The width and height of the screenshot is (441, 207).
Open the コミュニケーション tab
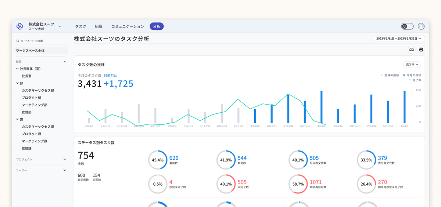[128, 26]
